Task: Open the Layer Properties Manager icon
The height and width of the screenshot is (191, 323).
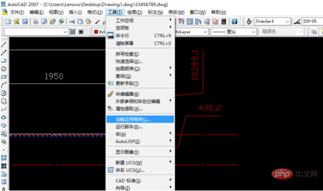Action: point(314,32)
